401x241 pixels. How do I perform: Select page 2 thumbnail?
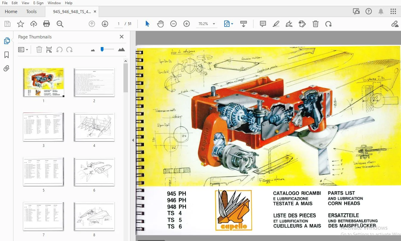pyautogui.click(x=94, y=82)
